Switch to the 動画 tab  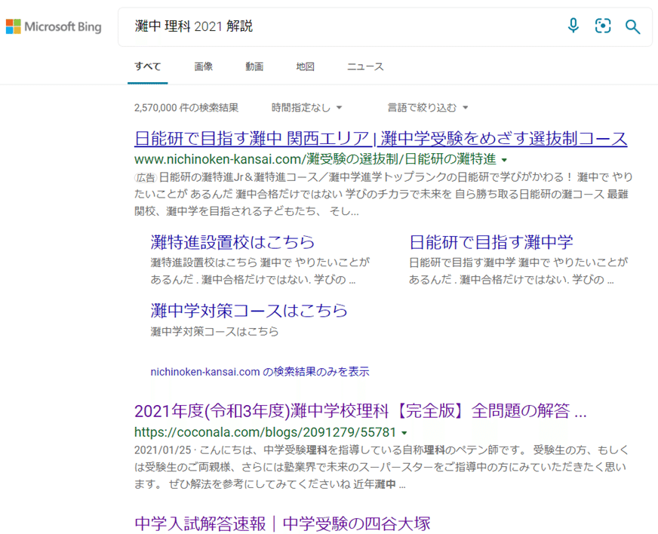(254, 66)
